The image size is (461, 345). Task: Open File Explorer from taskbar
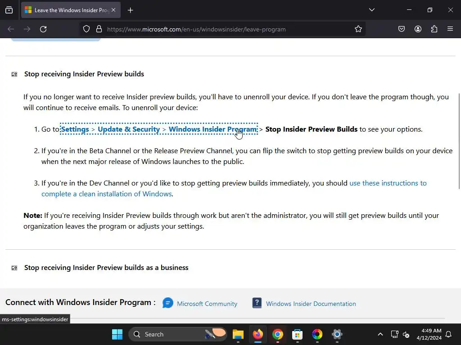[x=238, y=334]
